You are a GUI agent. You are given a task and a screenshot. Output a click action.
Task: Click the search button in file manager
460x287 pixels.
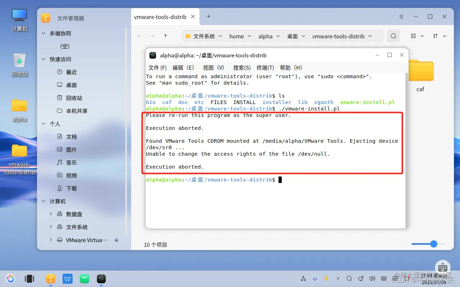(394, 36)
